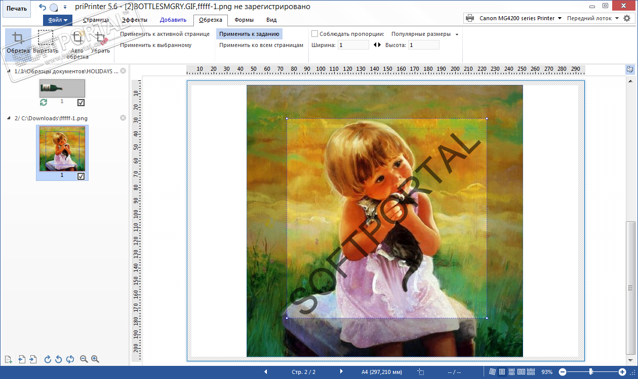Toggle checkbox under bottle thumbnail

[81, 103]
